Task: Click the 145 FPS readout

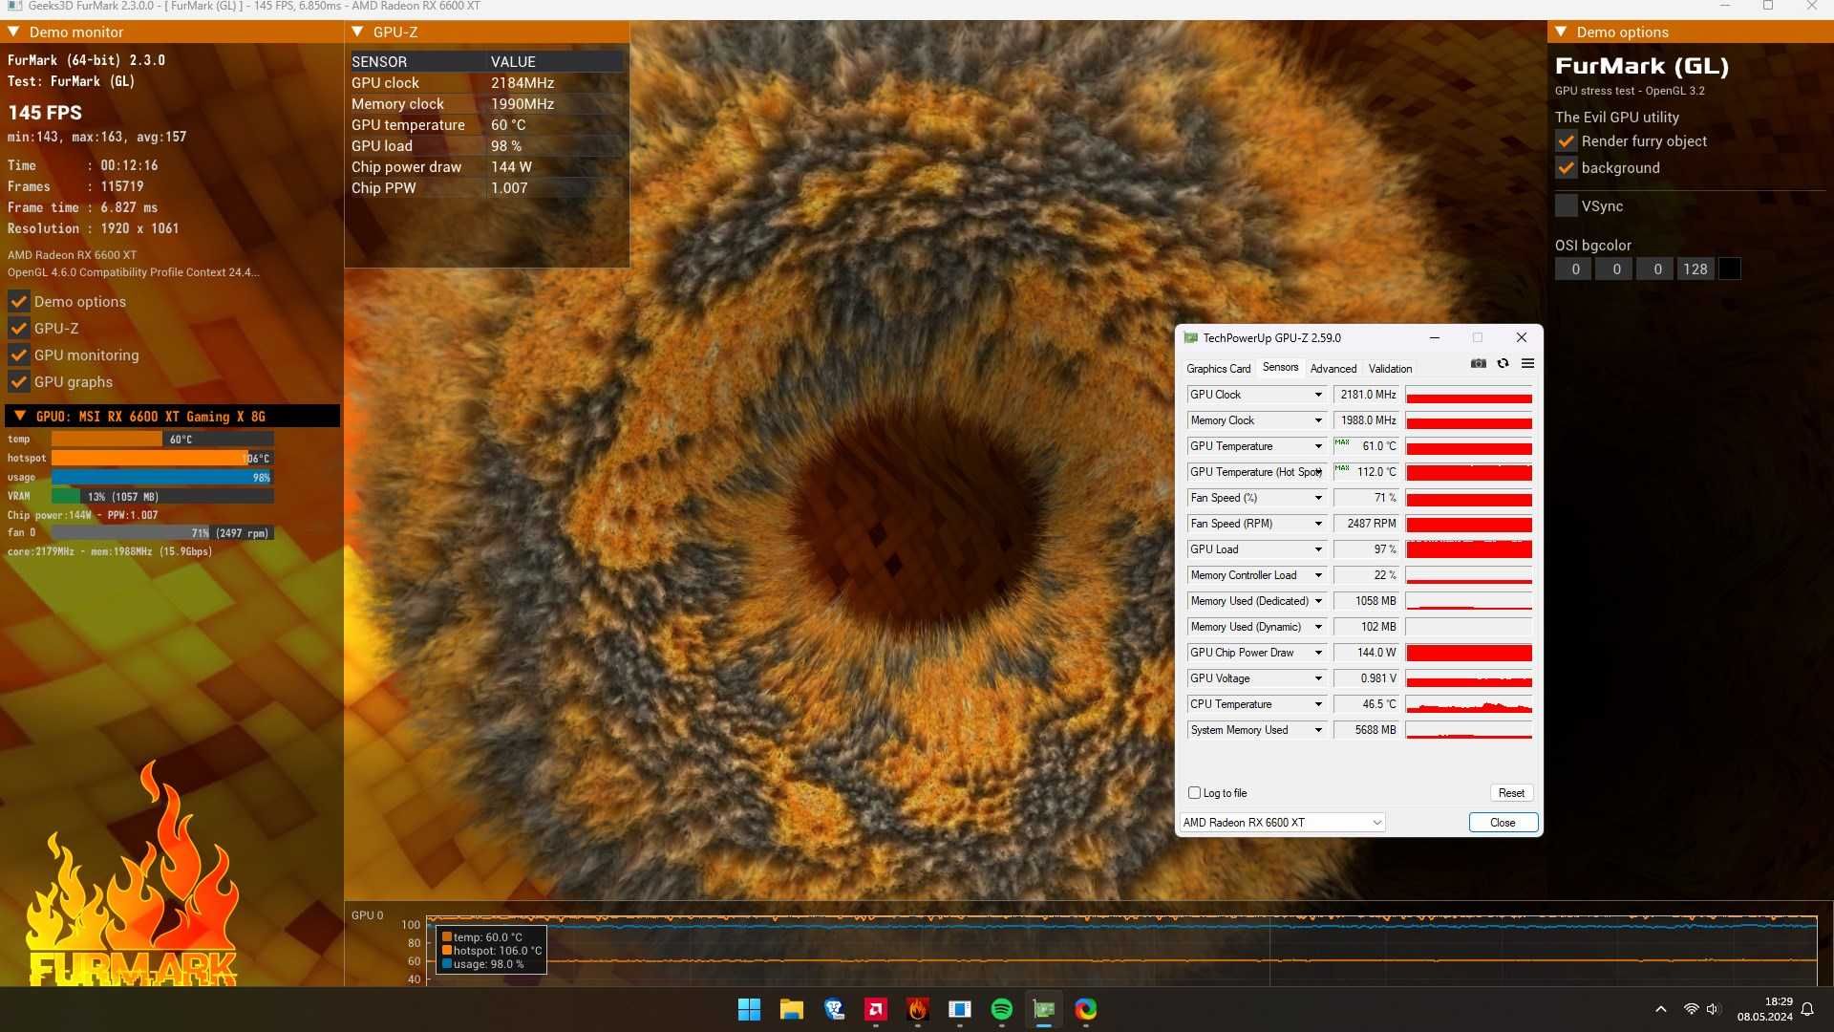Action: 45,113
